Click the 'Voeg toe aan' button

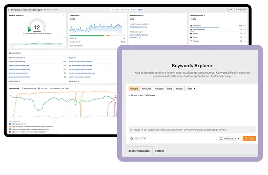point(241,10)
